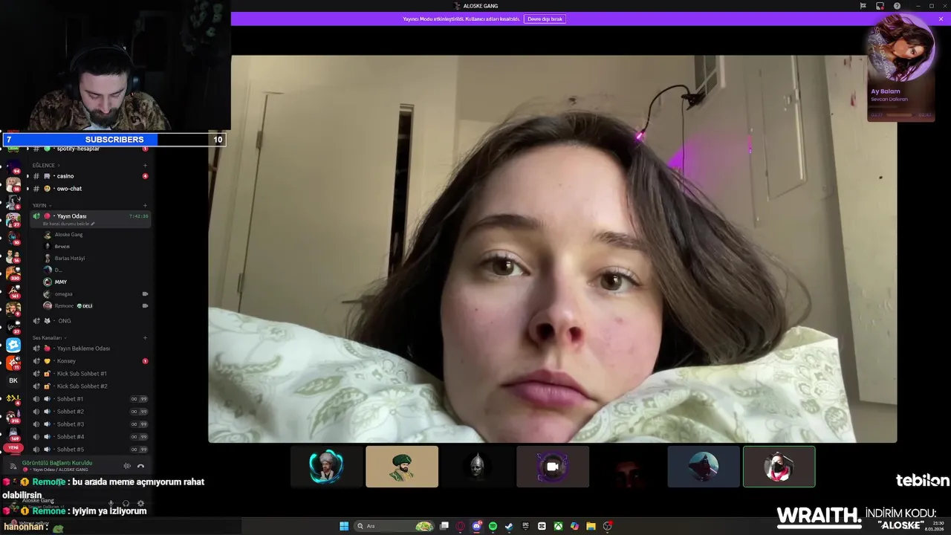Close the streamer mode purple banner
This screenshot has height=535, width=951.
pos(941,19)
